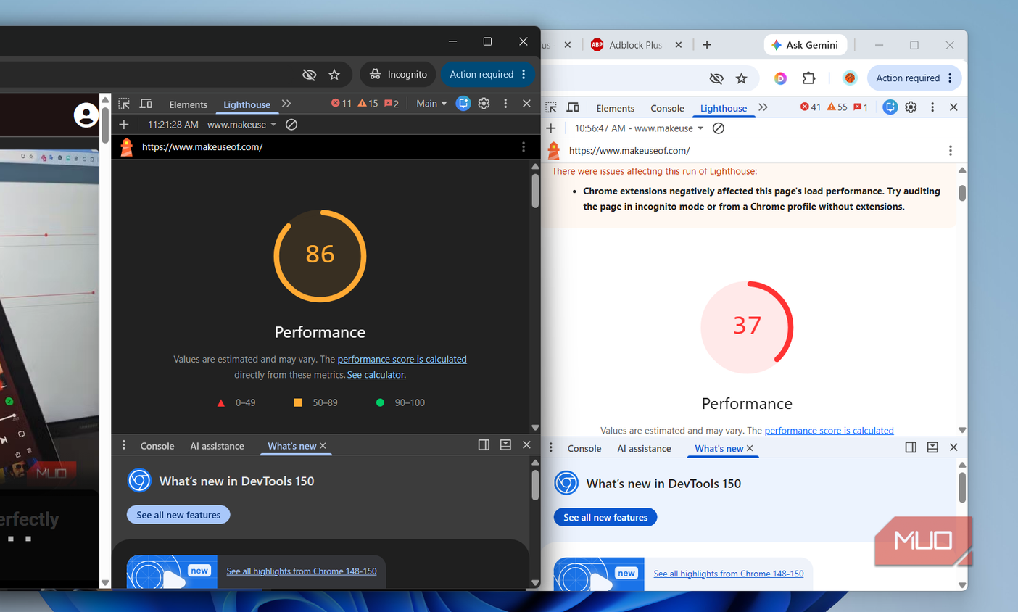Open customize DevTools menu in left window

pyautogui.click(x=505, y=104)
